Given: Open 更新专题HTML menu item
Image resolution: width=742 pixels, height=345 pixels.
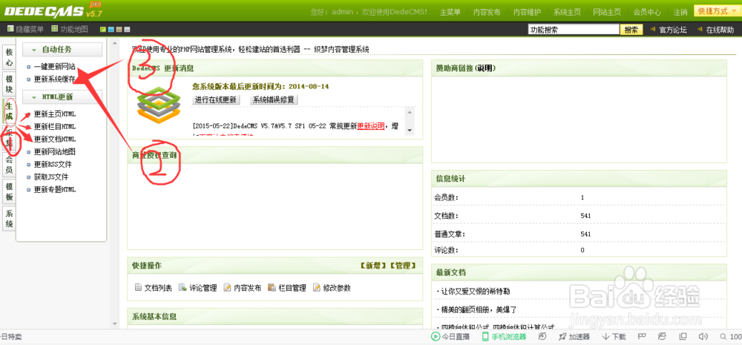Looking at the screenshot, I should click(x=54, y=189).
